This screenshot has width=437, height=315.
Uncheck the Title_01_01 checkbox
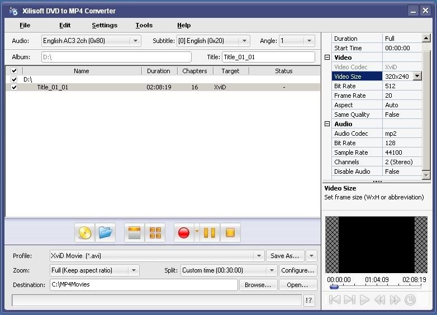pos(14,87)
